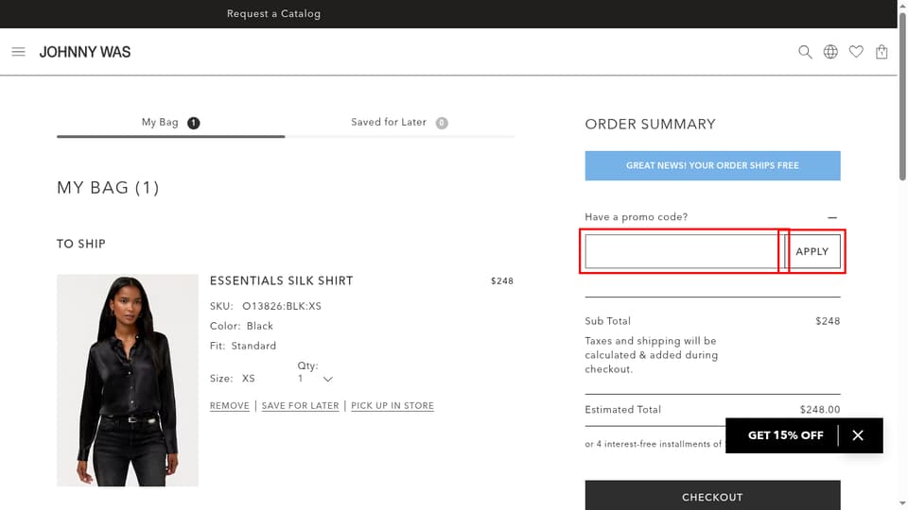Open the wishlist heart icon
The height and width of the screenshot is (510, 908).
pyautogui.click(x=856, y=52)
